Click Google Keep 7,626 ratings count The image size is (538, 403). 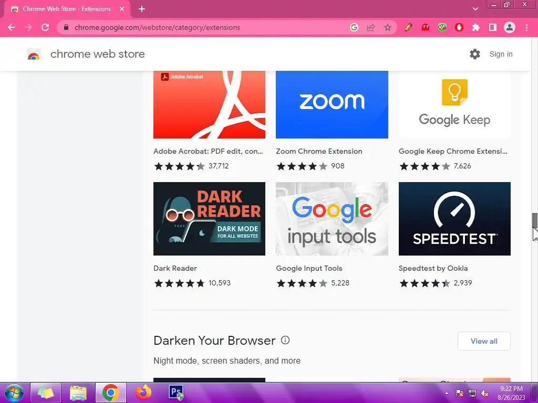[x=462, y=166]
